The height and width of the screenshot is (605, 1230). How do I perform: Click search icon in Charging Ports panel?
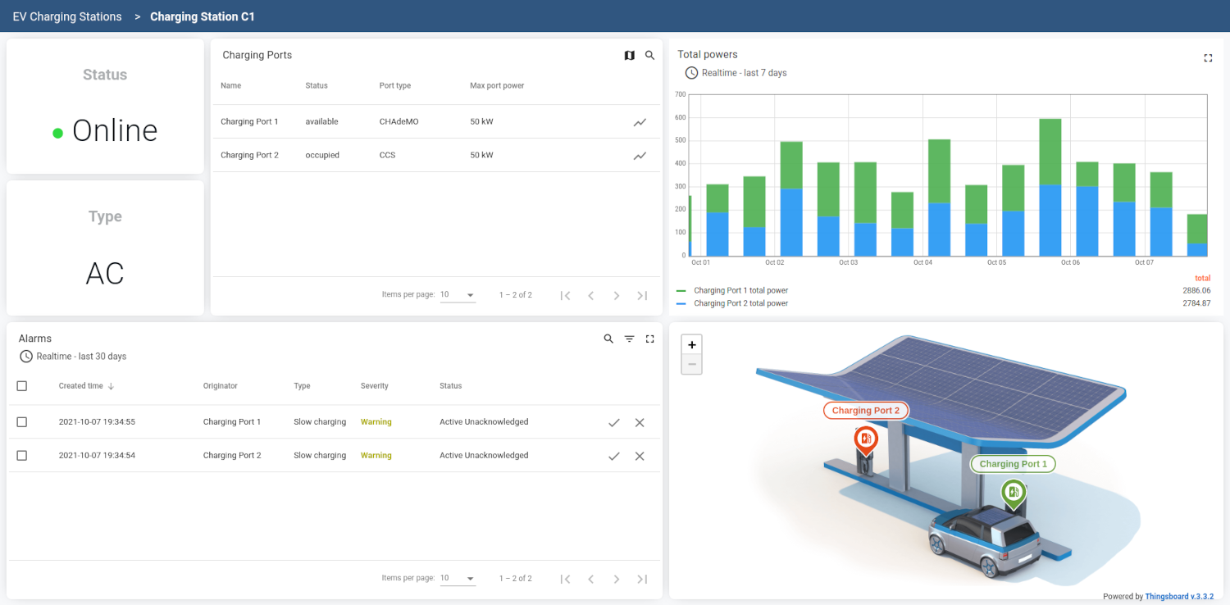pyautogui.click(x=649, y=56)
